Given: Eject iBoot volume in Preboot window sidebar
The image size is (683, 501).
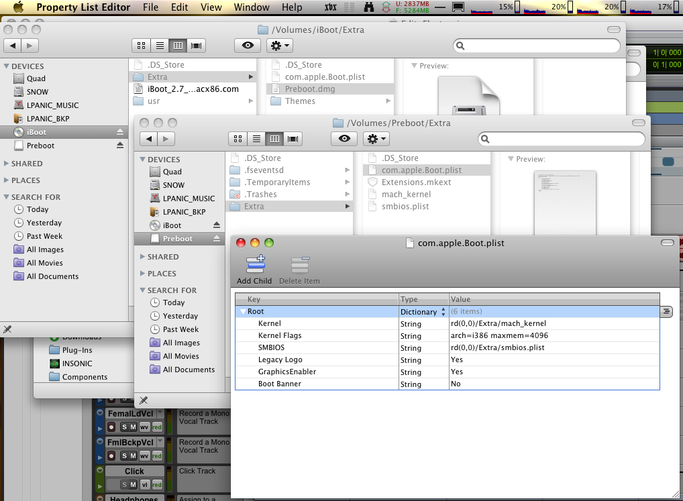Looking at the screenshot, I should 217,225.
